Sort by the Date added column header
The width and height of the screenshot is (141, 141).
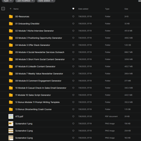[83, 9]
